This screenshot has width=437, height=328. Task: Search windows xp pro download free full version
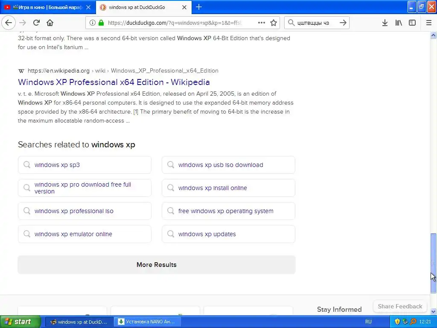point(84,188)
